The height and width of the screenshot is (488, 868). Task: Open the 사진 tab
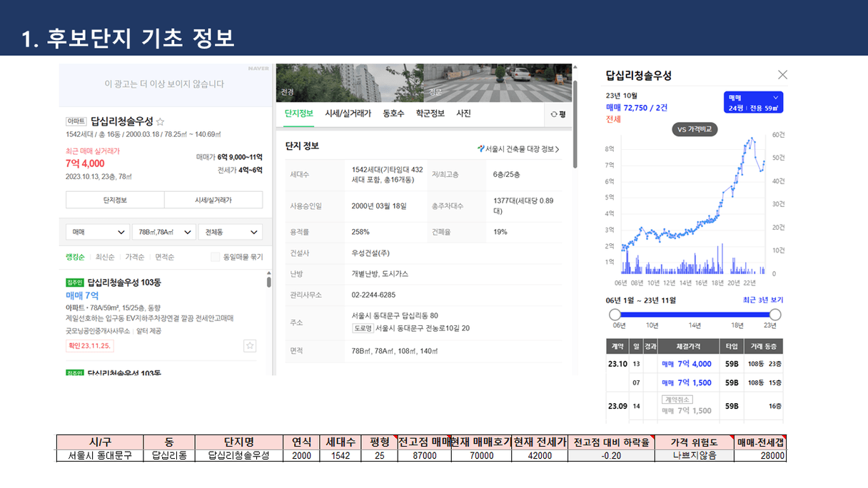coord(463,113)
